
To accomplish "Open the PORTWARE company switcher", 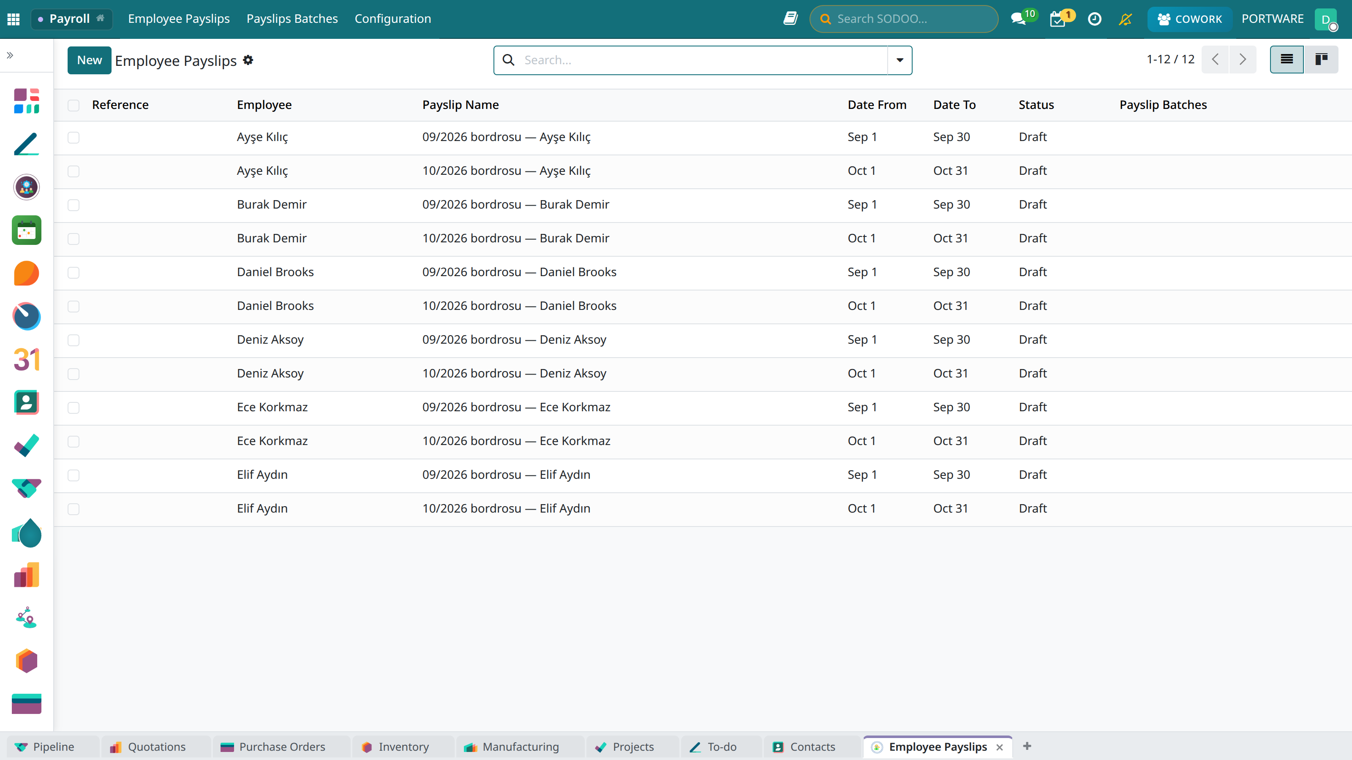I will click(1272, 19).
